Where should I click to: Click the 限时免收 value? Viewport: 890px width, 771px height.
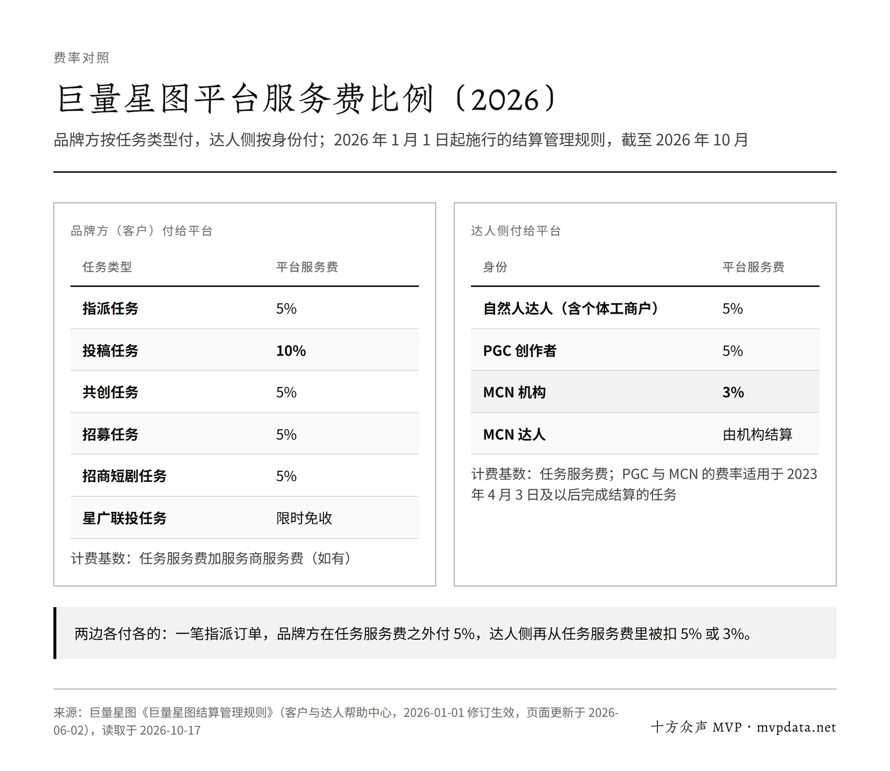pyautogui.click(x=304, y=518)
